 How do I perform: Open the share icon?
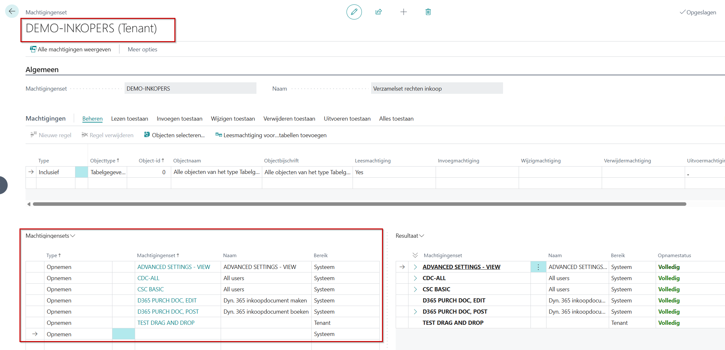378,12
